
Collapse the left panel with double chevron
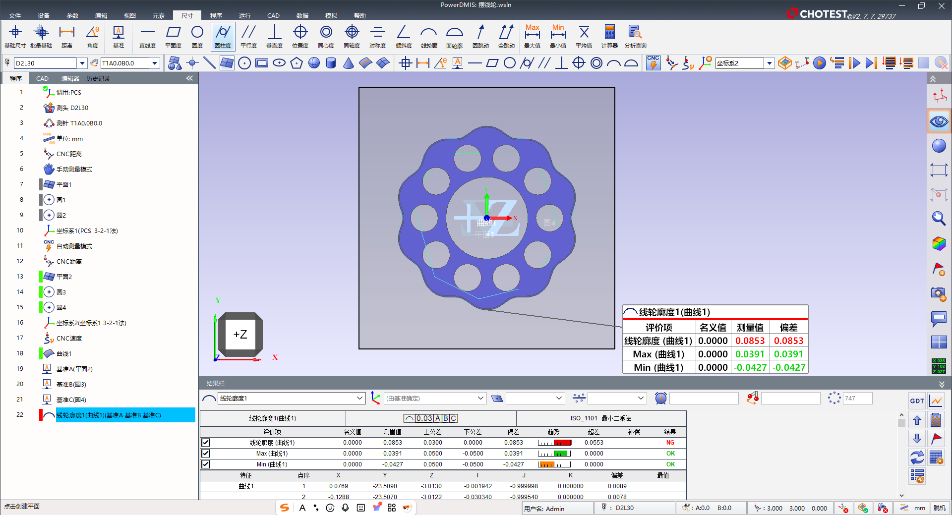pyautogui.click(x=189, y=78)
